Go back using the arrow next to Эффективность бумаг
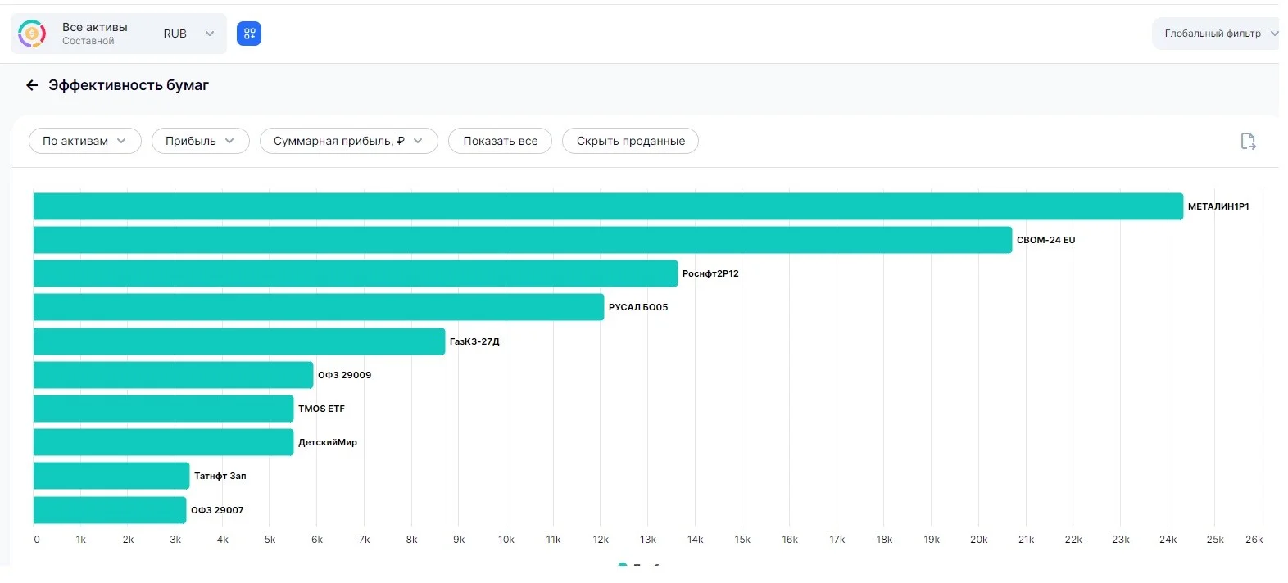The image size is (1288, 583). point(32,85)
